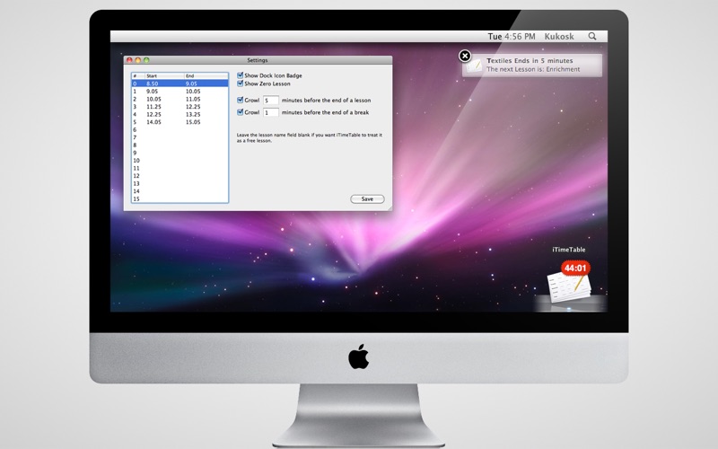
Task: Select empty lesson row 6
Action: coord(180,129)
